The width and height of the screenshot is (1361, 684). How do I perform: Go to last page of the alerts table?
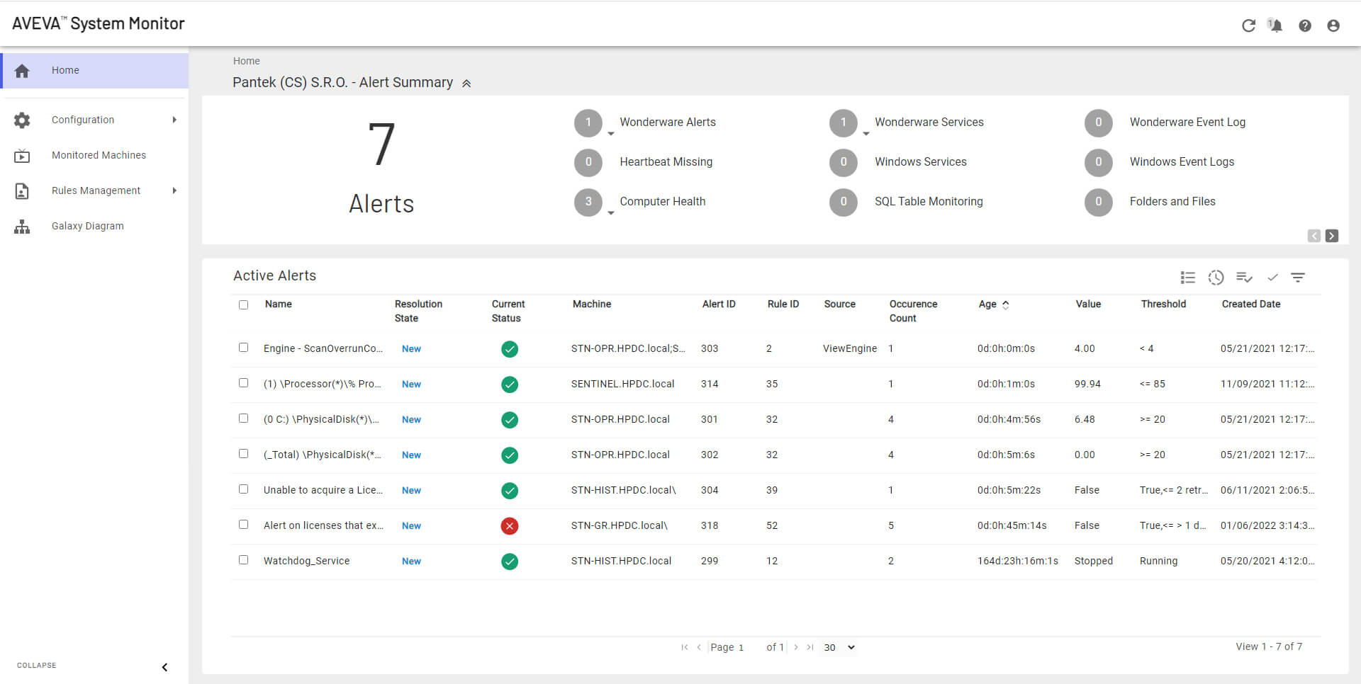tap(810, 647)
